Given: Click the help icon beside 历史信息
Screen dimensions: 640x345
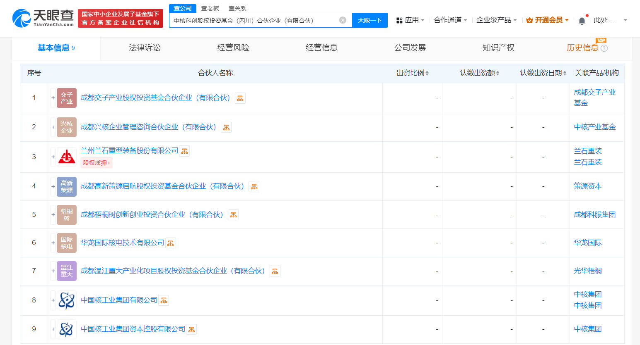Looking at the screenshot, I should (x=604, y=48).
